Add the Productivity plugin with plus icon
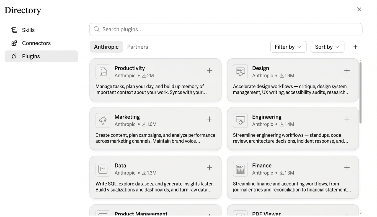The height and width of the screenshot is (217, 377). (x=210, y=71)
